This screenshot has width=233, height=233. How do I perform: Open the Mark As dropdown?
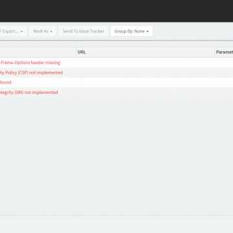pyautogui.click(x=43, y=31)
